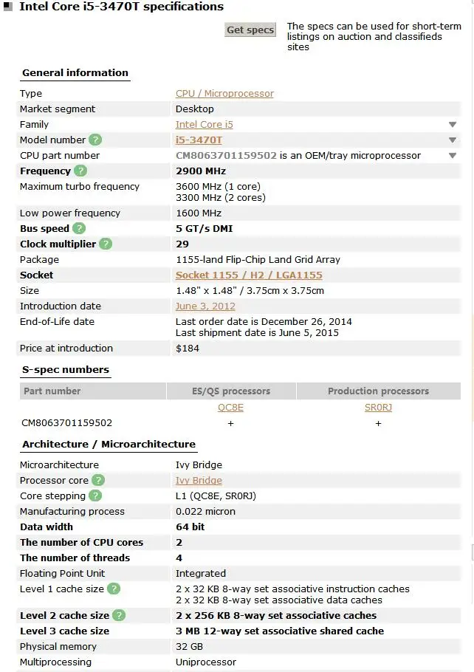Screen dimensions: 474x672
Task: Expand the Model number row arrow
Action: [x=453, y=140]
